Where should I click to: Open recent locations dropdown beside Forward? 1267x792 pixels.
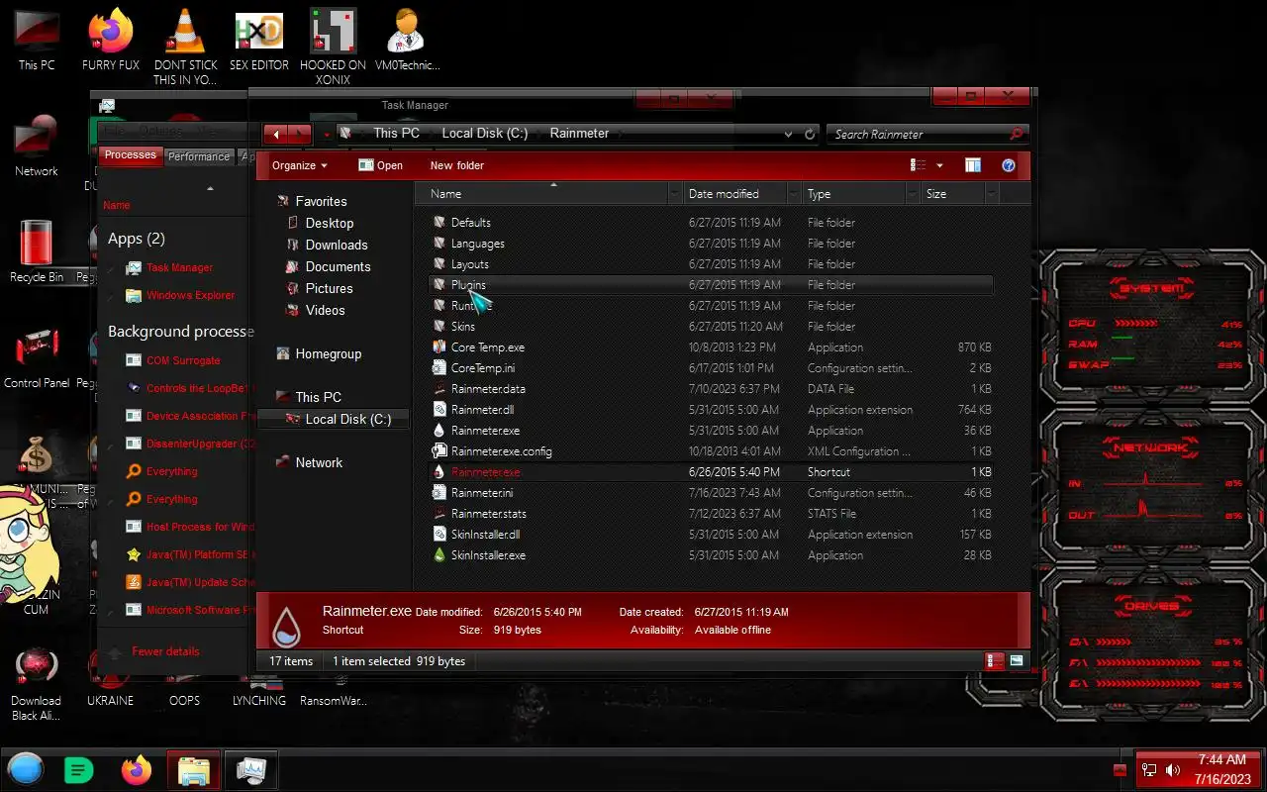coord(327,134)
